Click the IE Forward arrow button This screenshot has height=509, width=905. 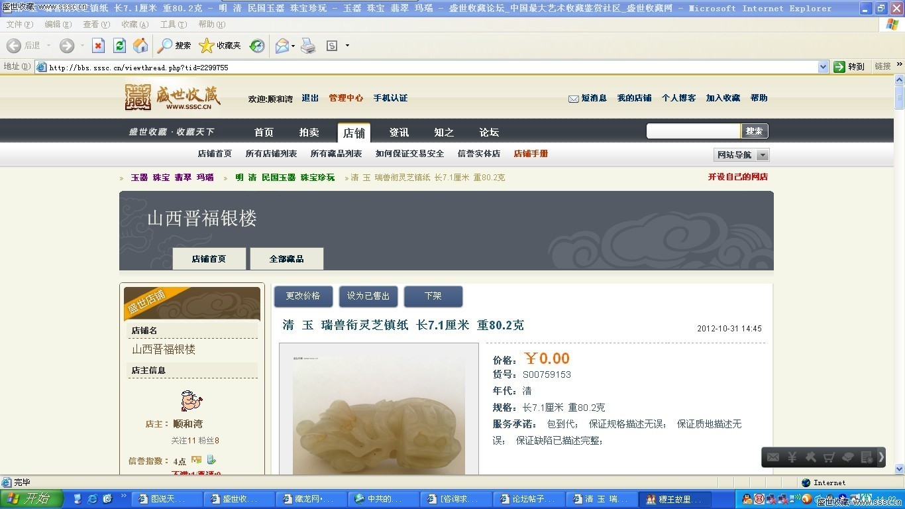coord(67,46)
